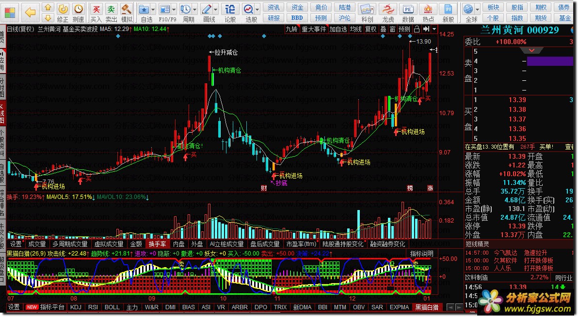Expand the chart toolbar dropdown arrow
Screen dimensions: 579x317
pos(434,29)
